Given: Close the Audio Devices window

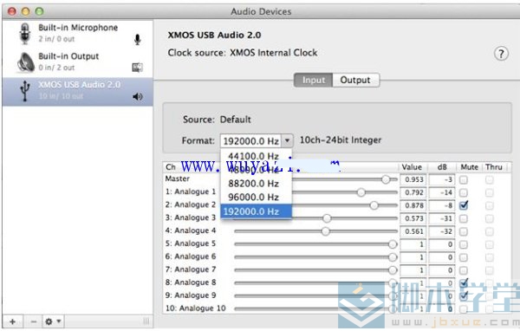Looking at the screenshot, I should (x=12, y=11).
